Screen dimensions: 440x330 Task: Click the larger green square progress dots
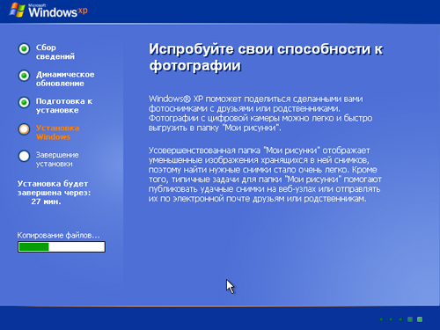point(414,319)
